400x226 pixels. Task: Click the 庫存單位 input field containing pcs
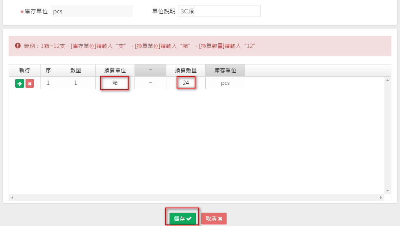[x=92, y=11]
